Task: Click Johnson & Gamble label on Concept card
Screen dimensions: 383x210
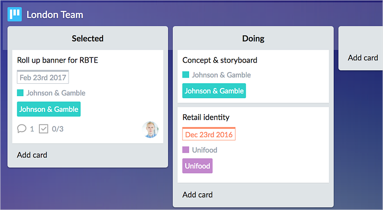Action: tap(214, 91)
